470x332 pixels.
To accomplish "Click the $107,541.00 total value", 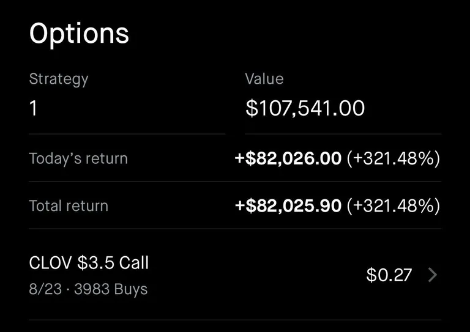I will tap(305, 109).
